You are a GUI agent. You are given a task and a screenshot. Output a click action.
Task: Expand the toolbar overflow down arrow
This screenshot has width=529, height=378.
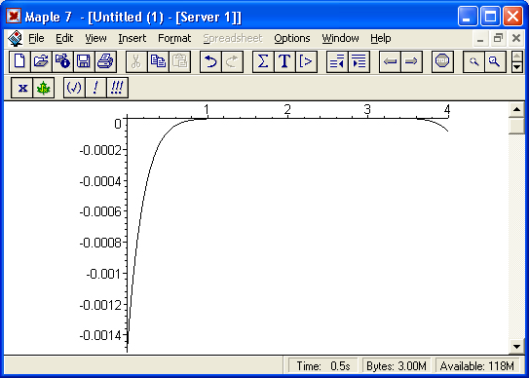[517, 67]
